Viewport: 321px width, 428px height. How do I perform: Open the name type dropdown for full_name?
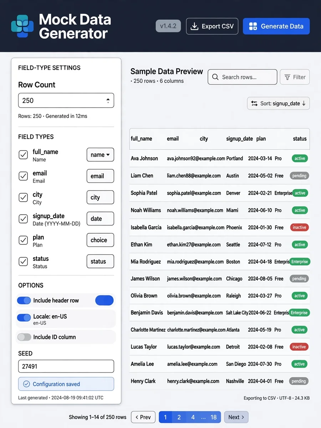point(100,155)
